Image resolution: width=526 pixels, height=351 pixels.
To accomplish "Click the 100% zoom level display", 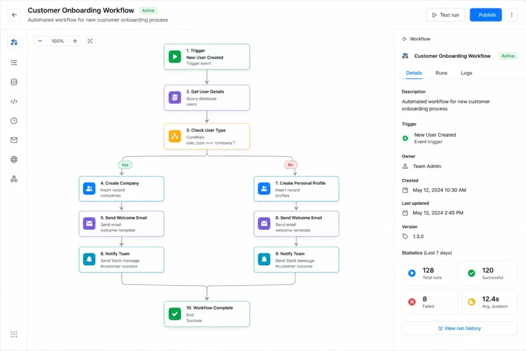I will coord(58,41).
